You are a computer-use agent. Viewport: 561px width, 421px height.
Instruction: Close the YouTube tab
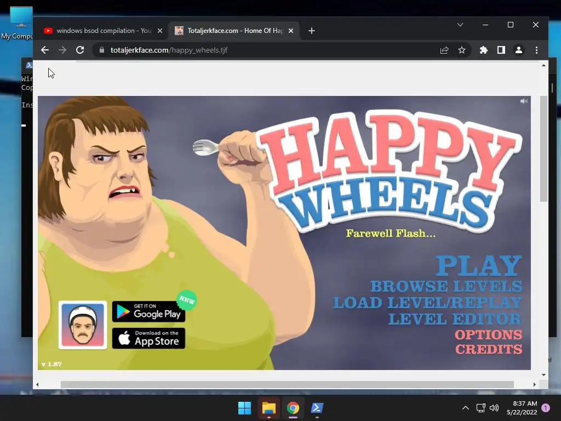coord(160,31)
